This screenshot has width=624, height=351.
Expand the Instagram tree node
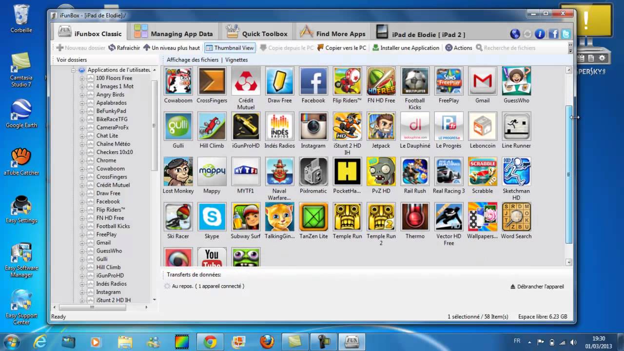pos(82,292)
